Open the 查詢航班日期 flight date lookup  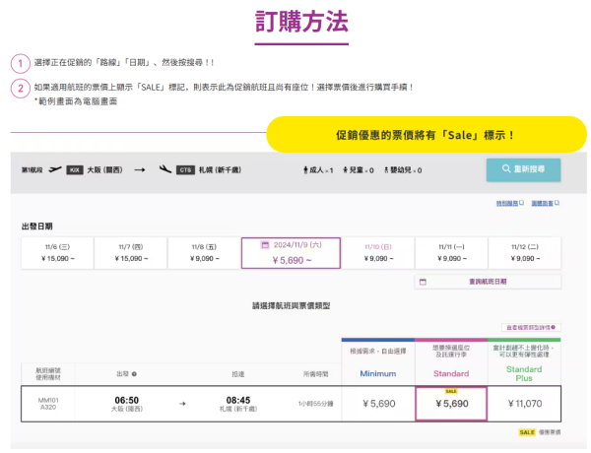click(x=488, y=282)
